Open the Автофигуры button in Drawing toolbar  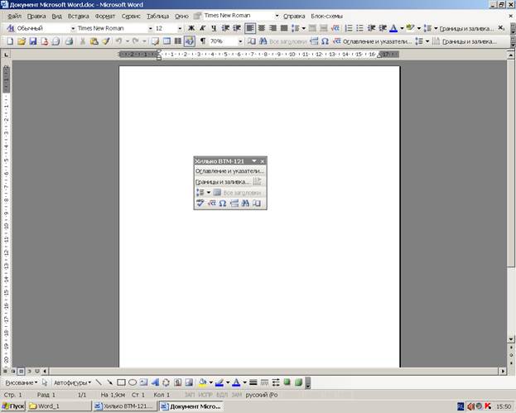click(72, 383)
